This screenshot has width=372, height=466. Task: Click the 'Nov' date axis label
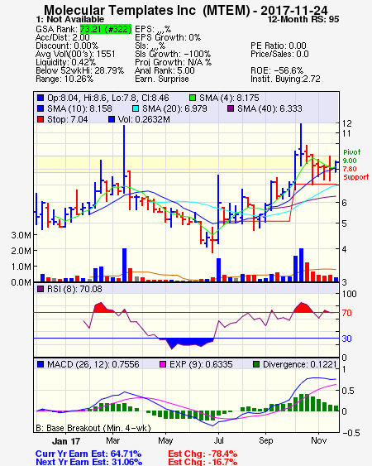[x=318, y=440]
